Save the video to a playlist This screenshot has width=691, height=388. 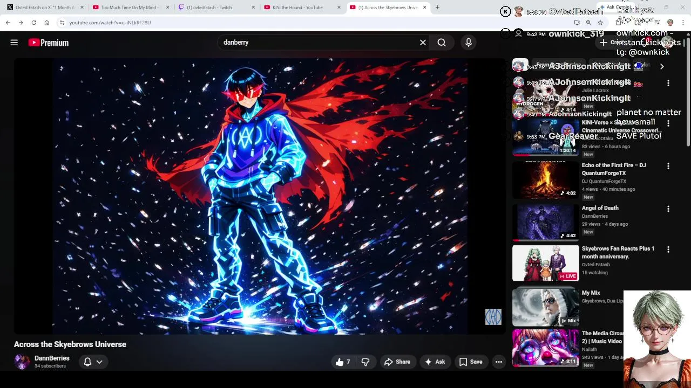click(471, 362)
